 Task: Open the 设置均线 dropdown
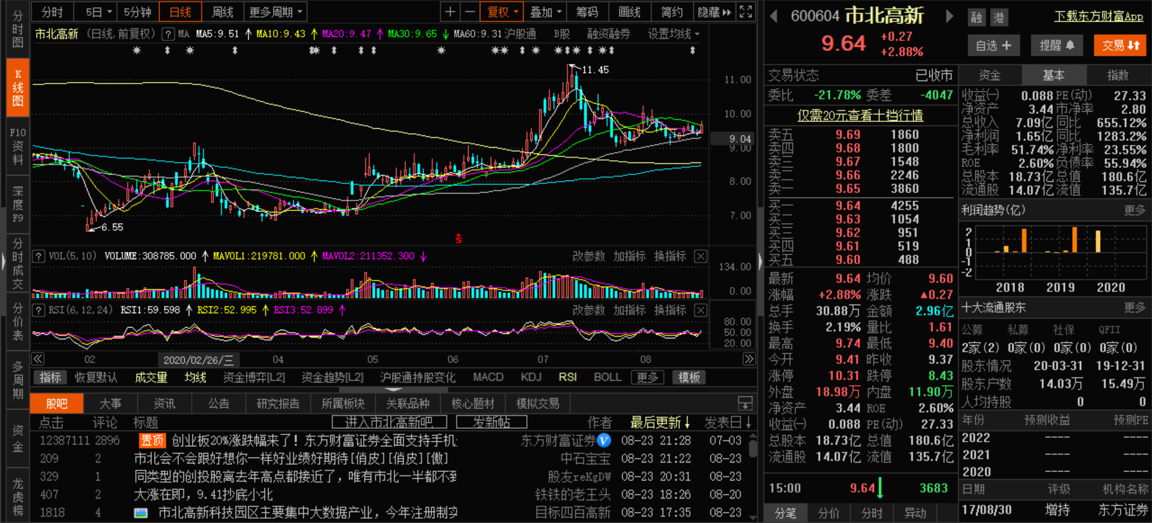[x=673, y=34]
